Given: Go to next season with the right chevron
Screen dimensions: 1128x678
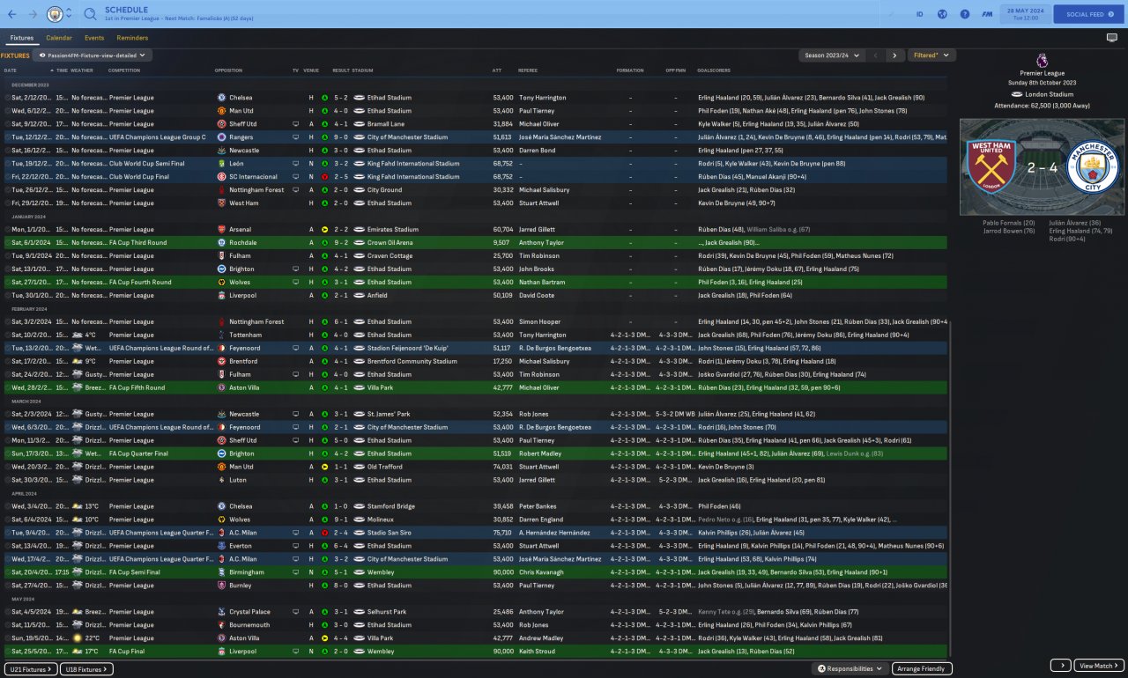Looking at the screenshot, I should [894, 55].
